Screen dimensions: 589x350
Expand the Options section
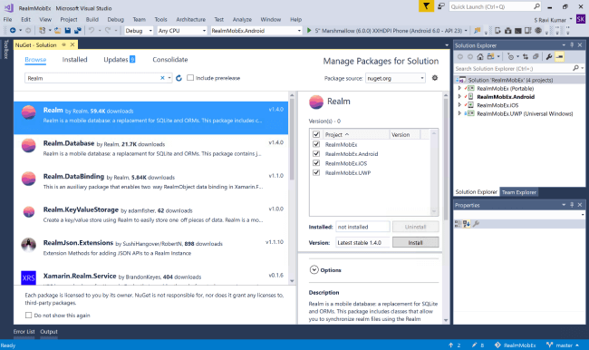tap(314, 269)
